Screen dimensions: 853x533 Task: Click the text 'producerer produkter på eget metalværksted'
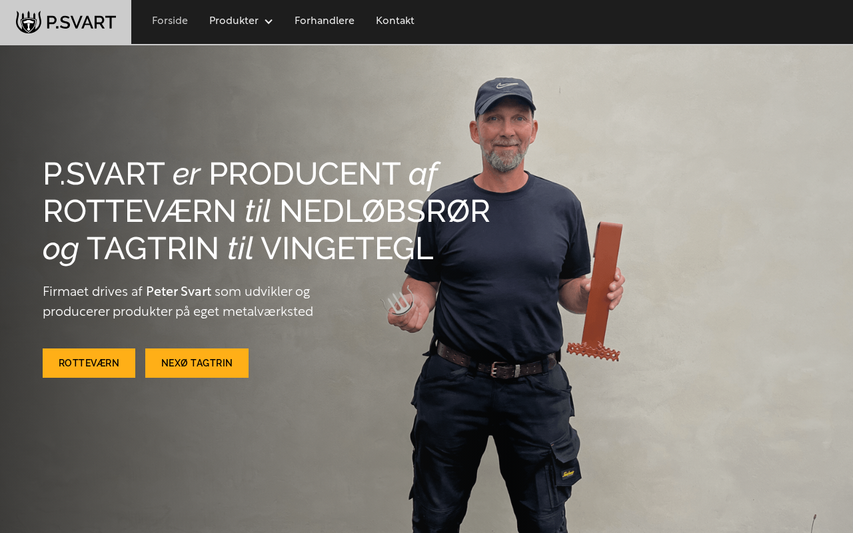[178, 312]
